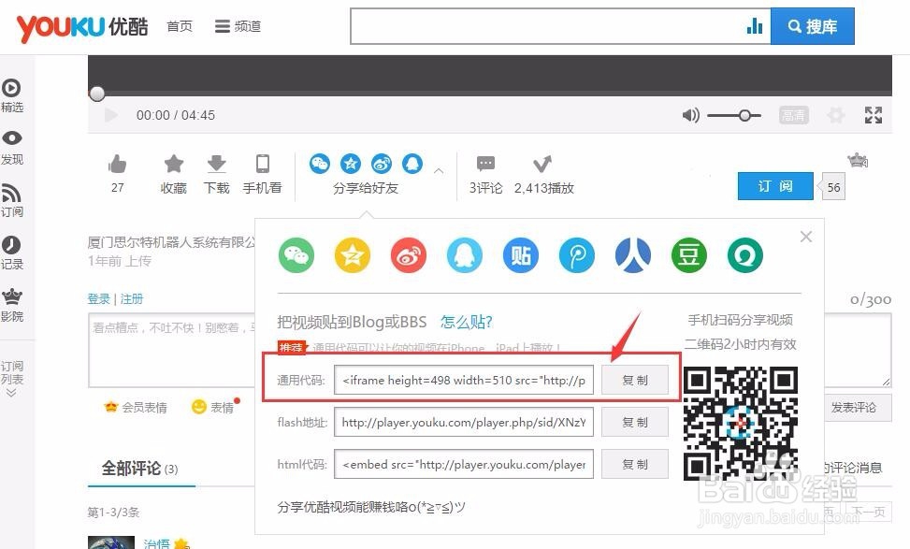Open 会员表情 member emoji
Viewport: 910px width, 549px height.
136,408
